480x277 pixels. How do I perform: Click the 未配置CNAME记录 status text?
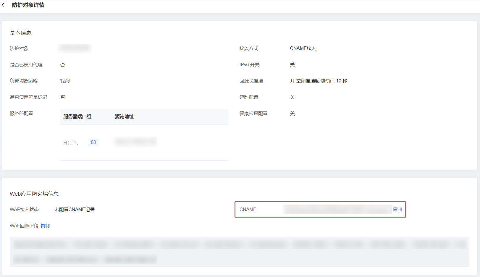point(75,209)
